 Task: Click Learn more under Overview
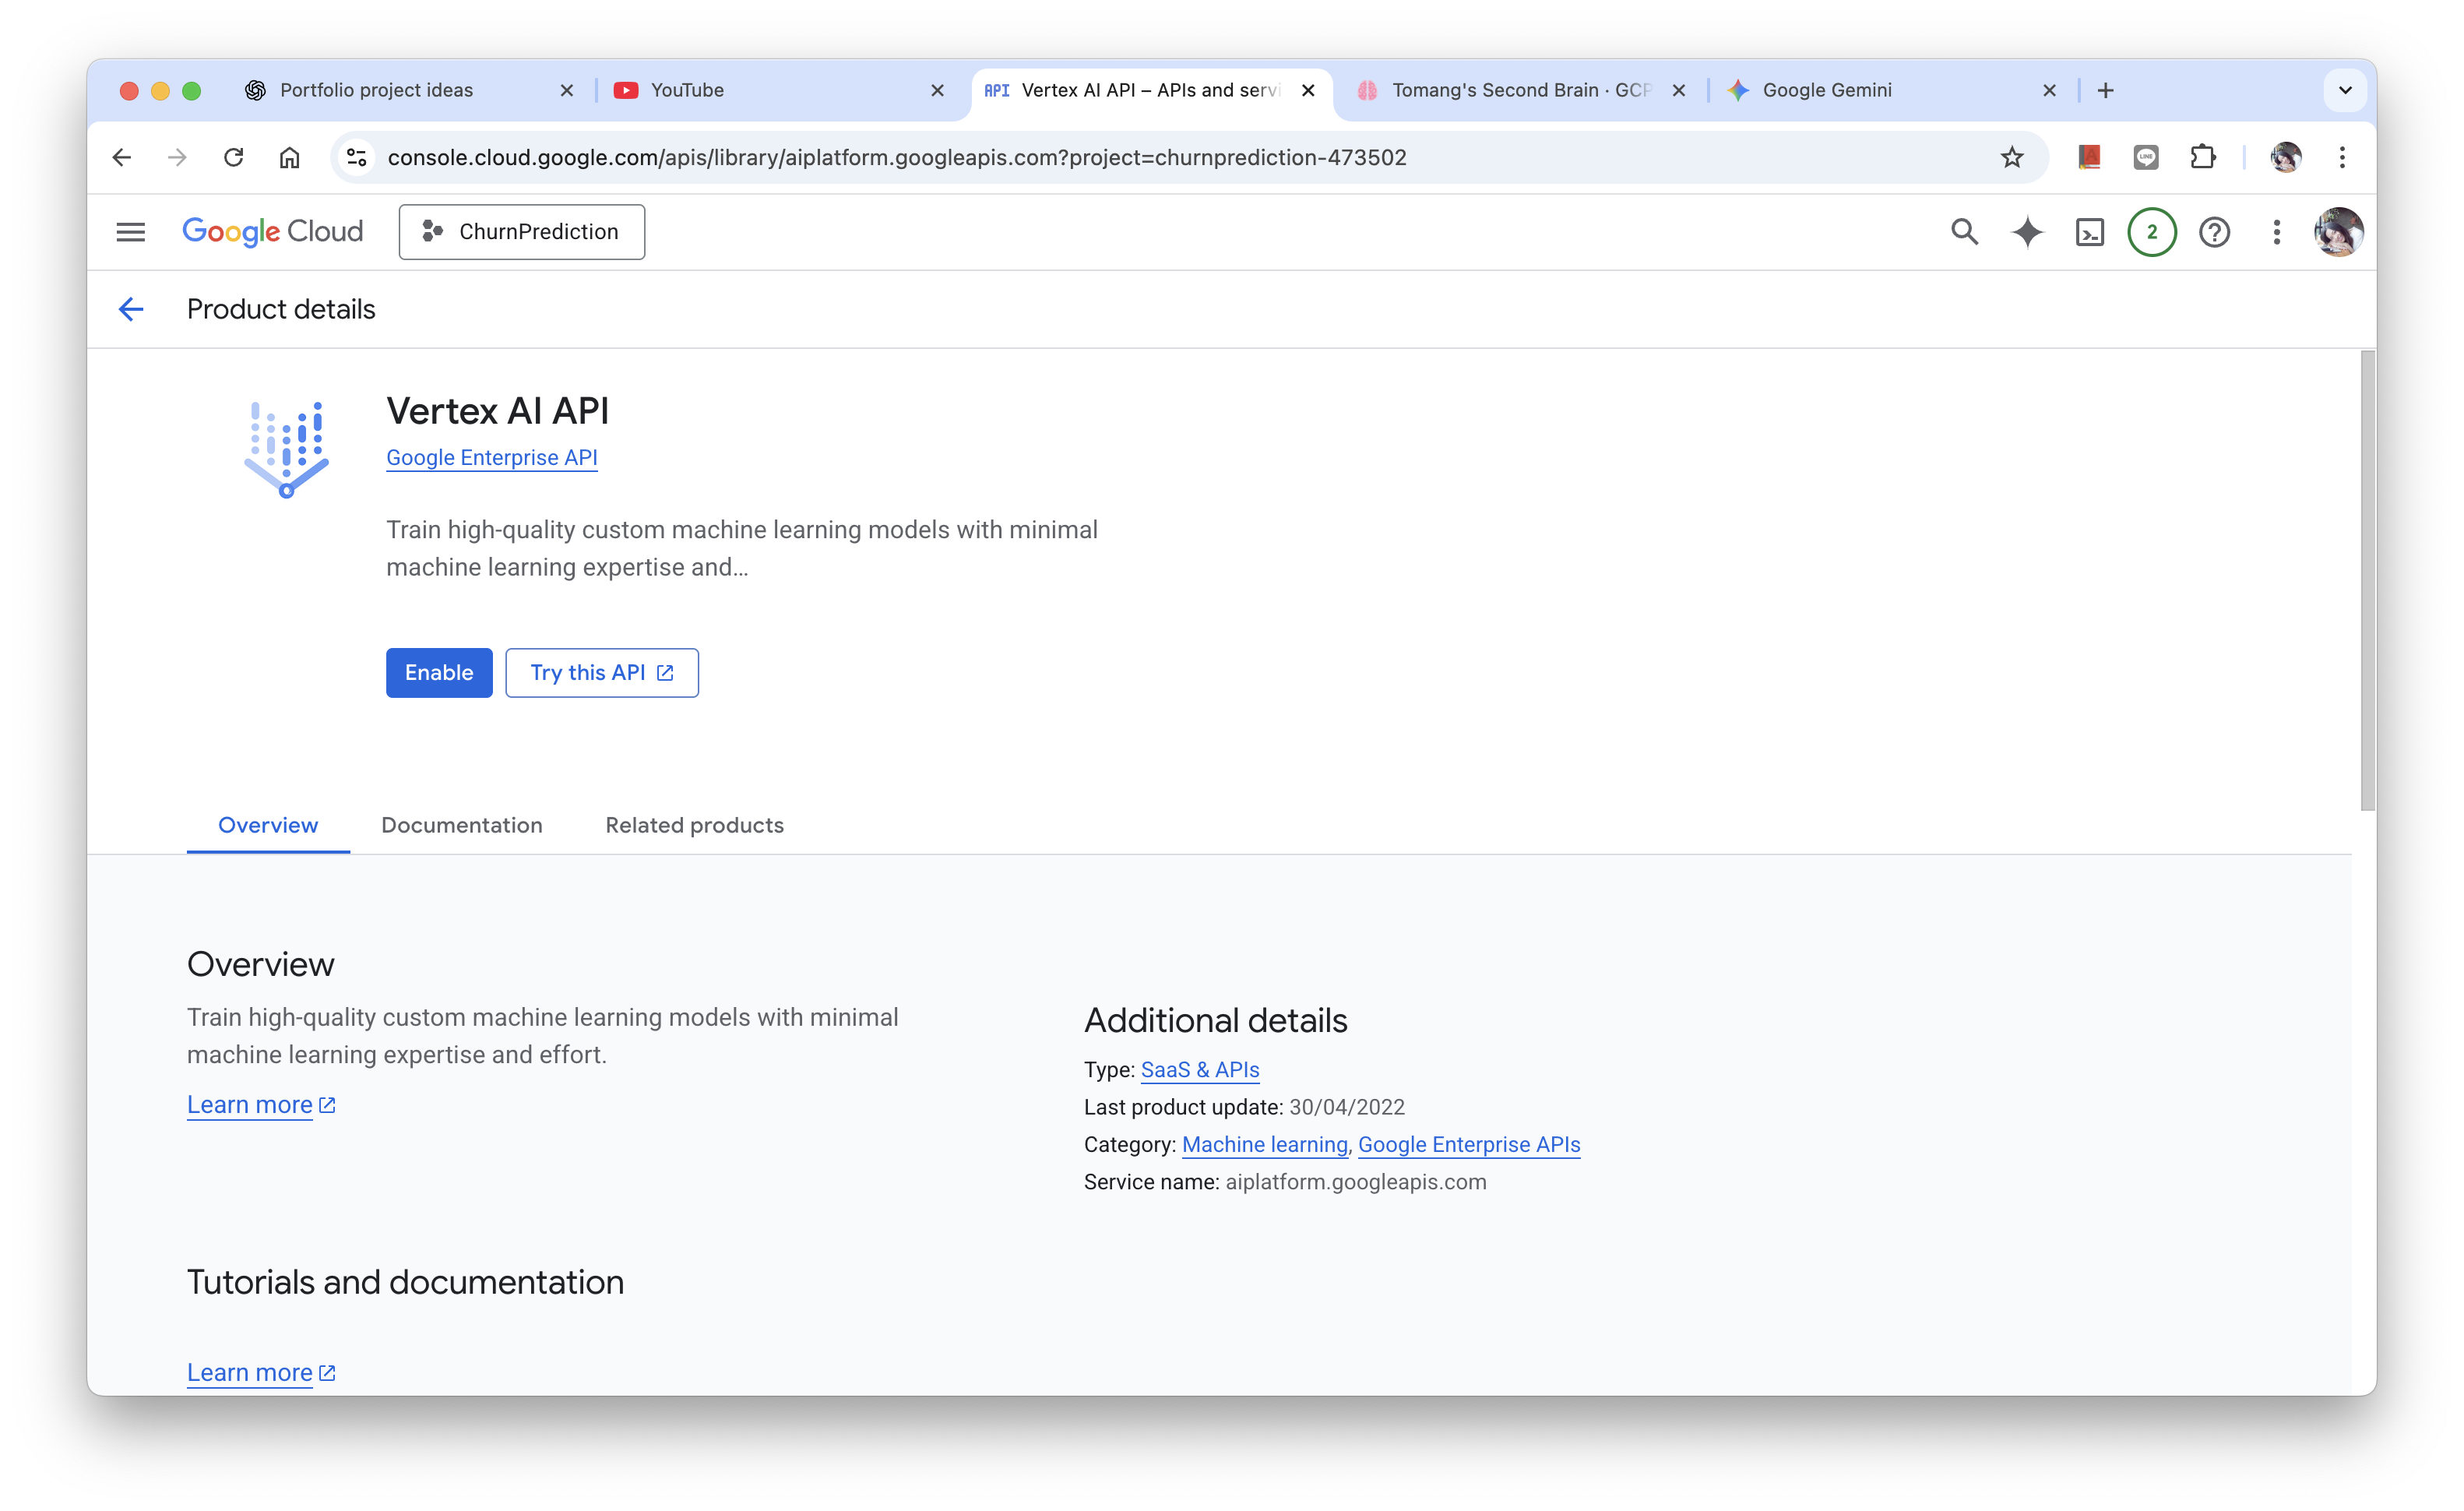click(261, 1105)
